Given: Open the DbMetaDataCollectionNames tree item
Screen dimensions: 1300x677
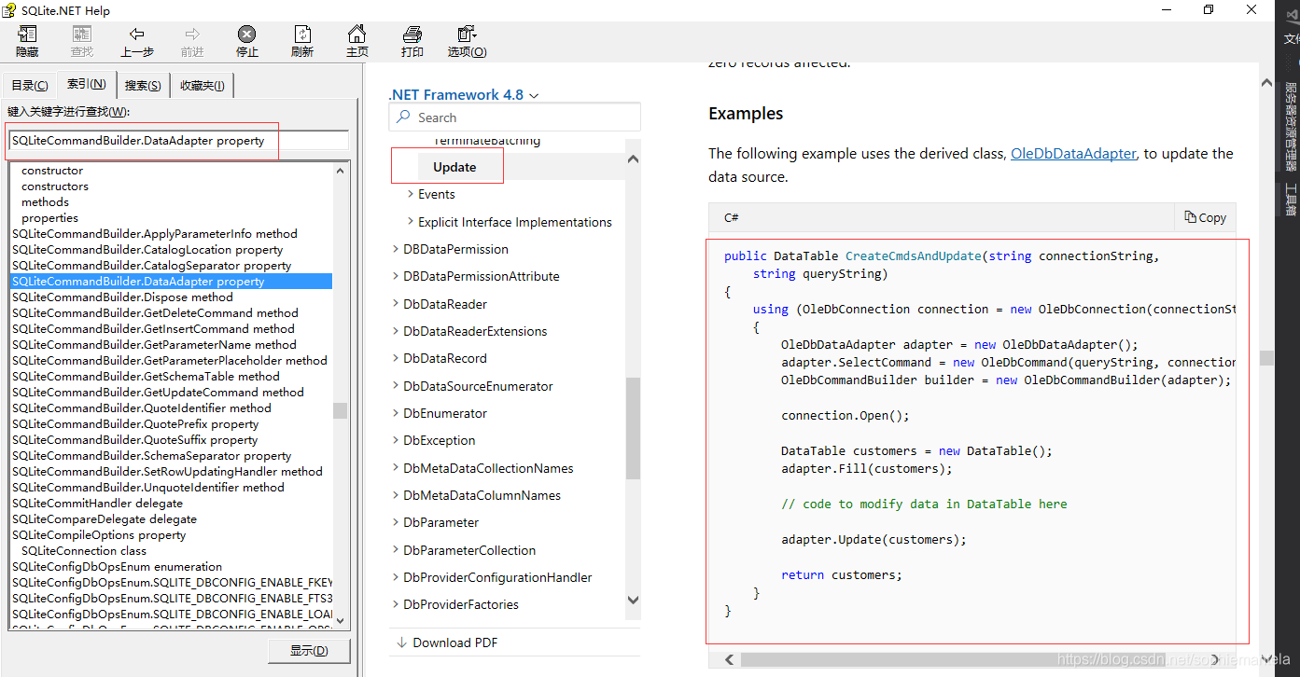Looking at the screenshot, I should [488, 468].
